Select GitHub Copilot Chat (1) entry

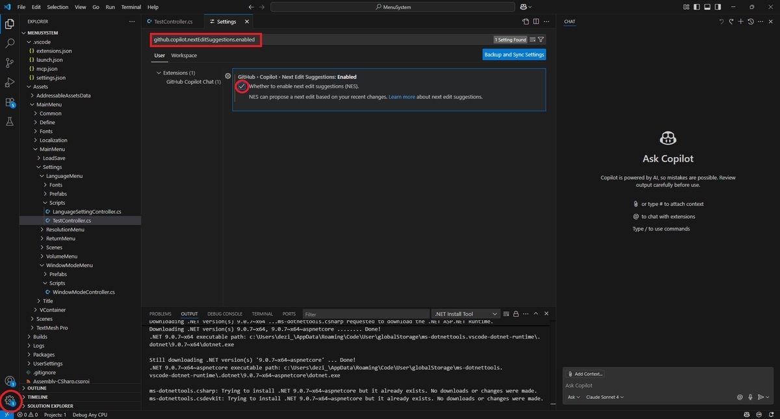193,82
